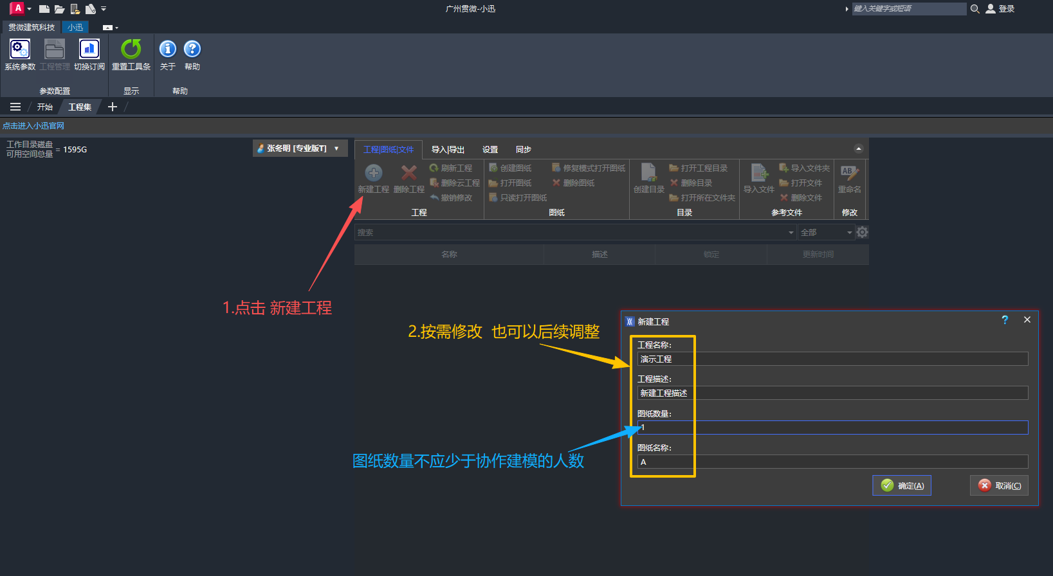Open the hamburger menu beside 开始 tab
Image resolution: width=1053 pixels, height=576 pixels.
[x=15, y=107]
